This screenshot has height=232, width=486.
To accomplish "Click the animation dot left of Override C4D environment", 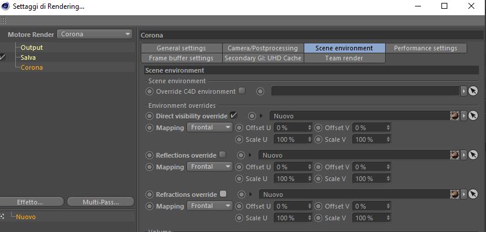I will click(149, 91).
